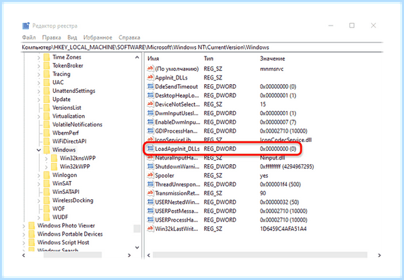The image size is (404, 280).
Task: Select the VolatileNotifications tree key
Action: pyautogui.click(x=77, y=125)
